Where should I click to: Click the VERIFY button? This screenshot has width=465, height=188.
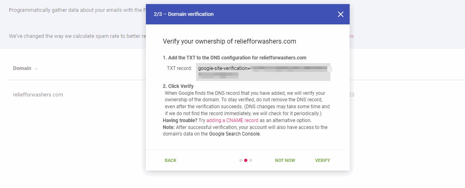322,160
